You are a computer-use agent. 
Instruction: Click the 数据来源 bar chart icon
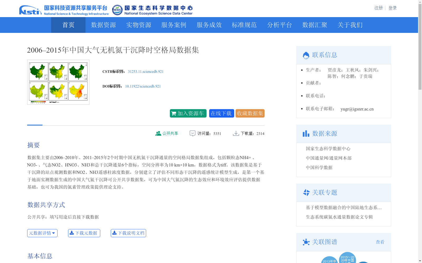pos(306,134)
